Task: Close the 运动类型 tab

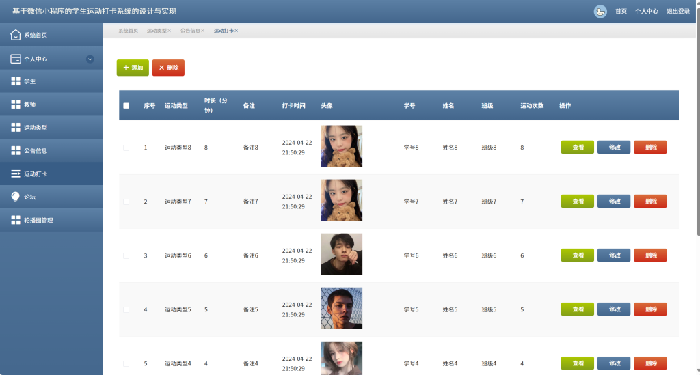Action: 170,31
